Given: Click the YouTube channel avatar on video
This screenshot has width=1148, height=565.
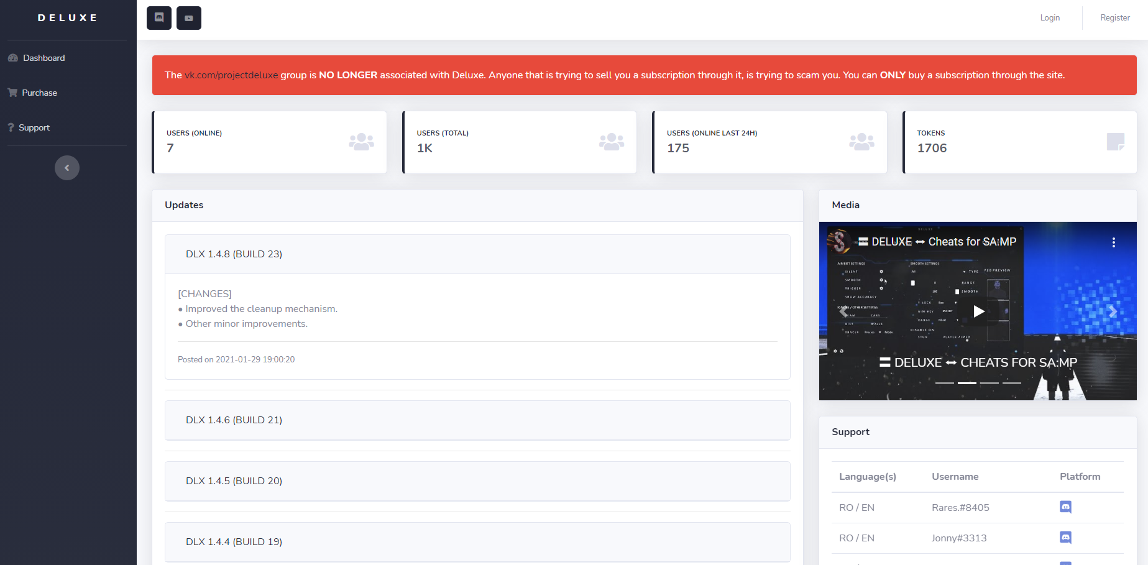Looking at the screenshot, I should coord(839,242).
